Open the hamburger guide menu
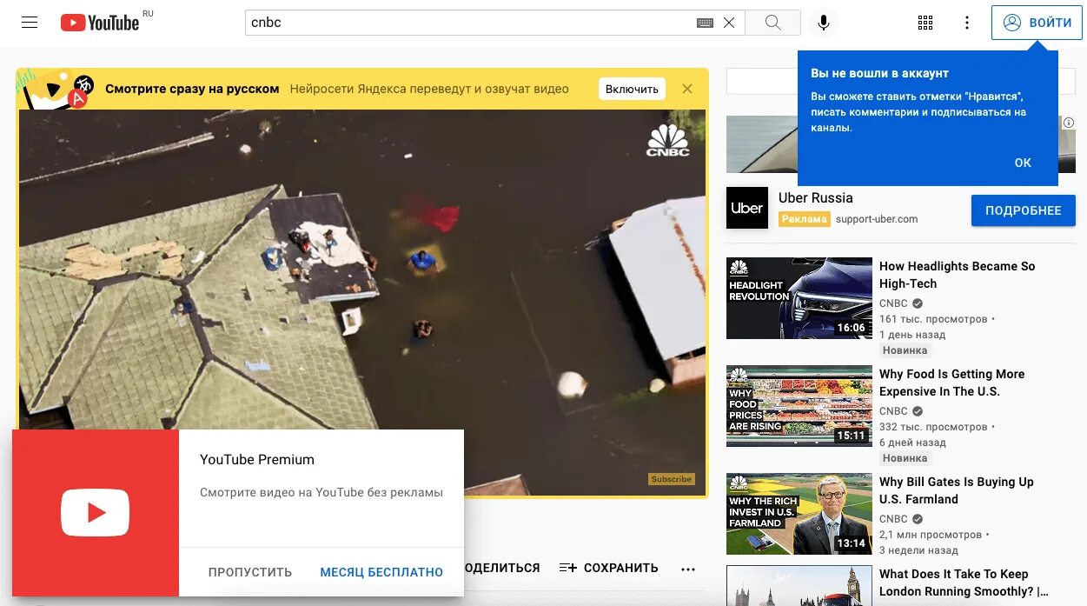 point(30,23)
